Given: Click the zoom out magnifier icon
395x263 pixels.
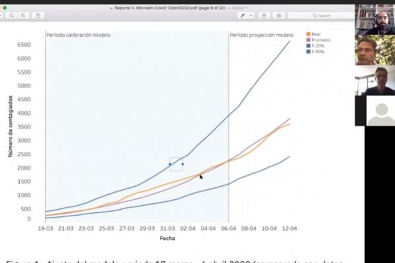Looking at the screenshot, I should click(x=12, y=16).
